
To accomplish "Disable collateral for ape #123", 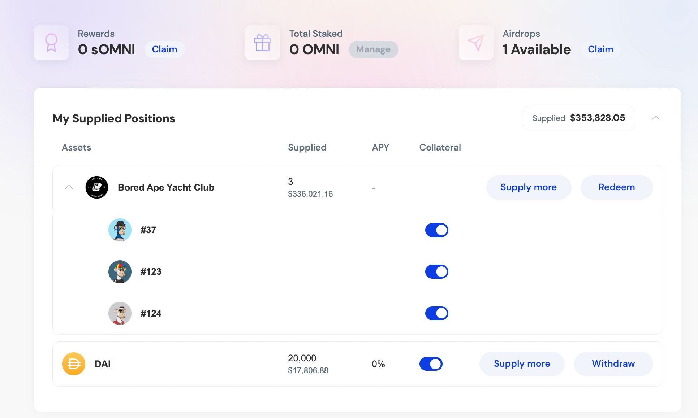I will tap(437, 272).
